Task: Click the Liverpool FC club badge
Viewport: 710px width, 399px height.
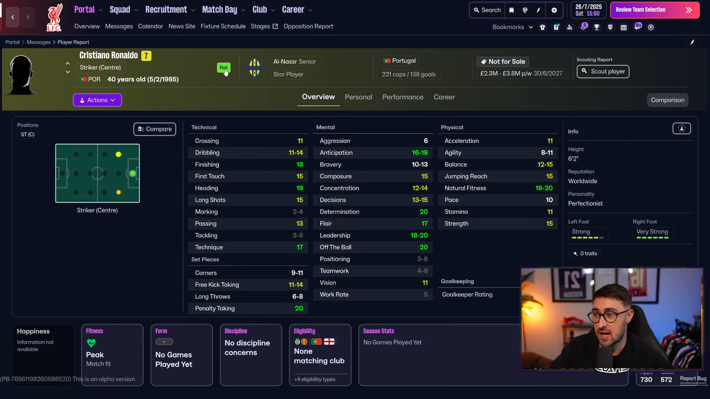Action: click(54, 18)
